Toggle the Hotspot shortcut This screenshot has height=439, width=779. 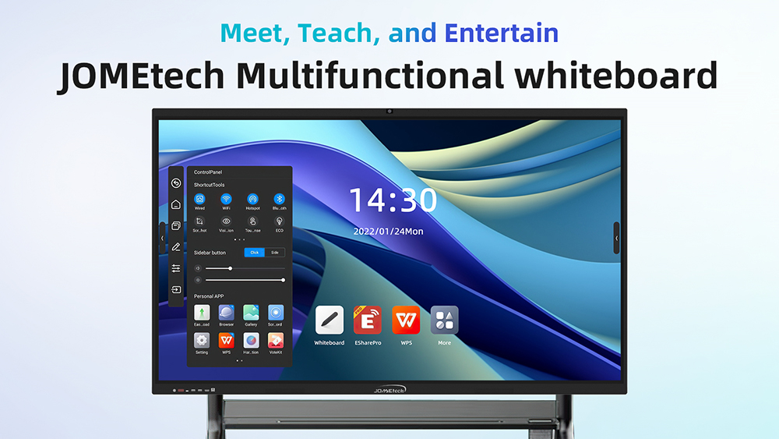[252, 200]
